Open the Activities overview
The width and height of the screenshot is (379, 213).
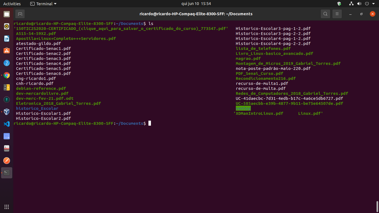click(12, 4)
